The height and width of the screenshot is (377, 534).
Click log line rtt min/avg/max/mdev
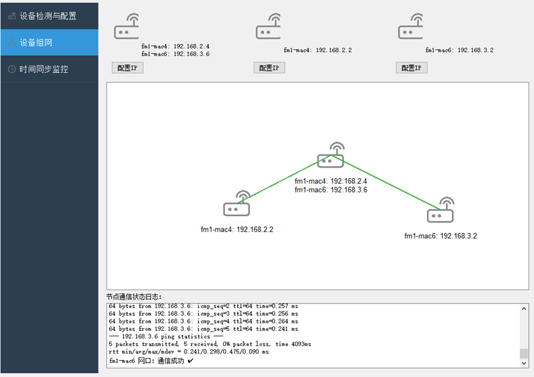(x=189, y=351)
